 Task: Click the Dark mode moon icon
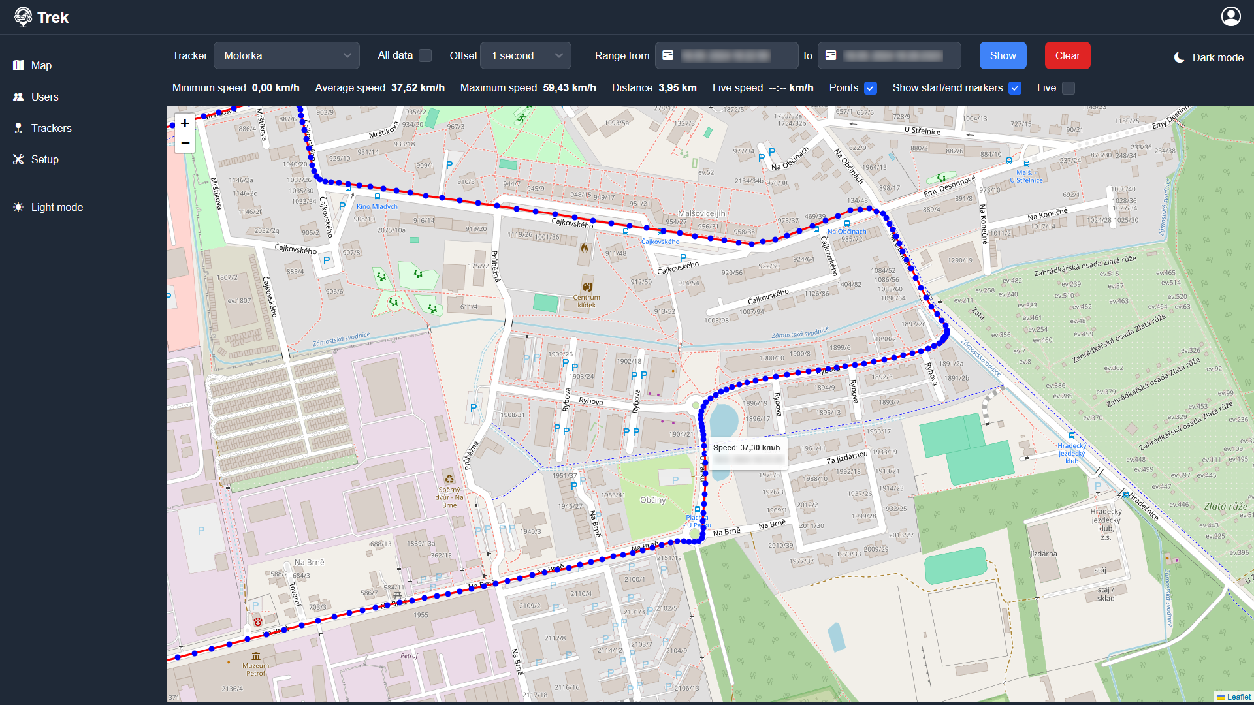(1180, 57)
